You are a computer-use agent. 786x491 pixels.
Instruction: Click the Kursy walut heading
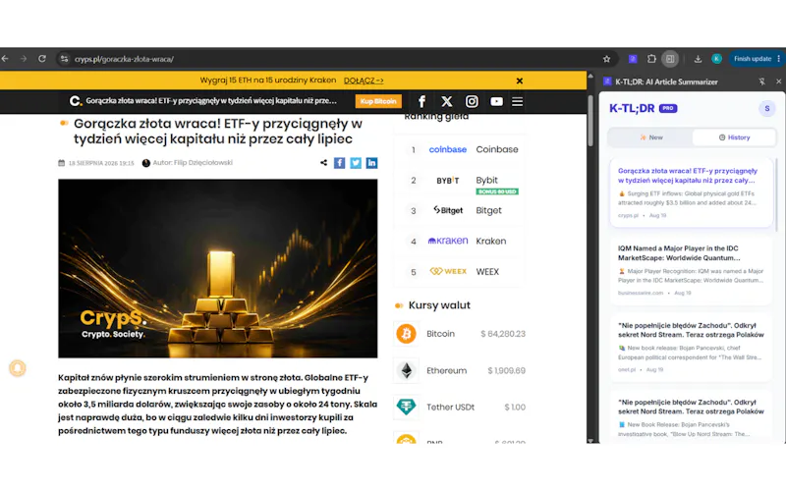click(439, 305)
